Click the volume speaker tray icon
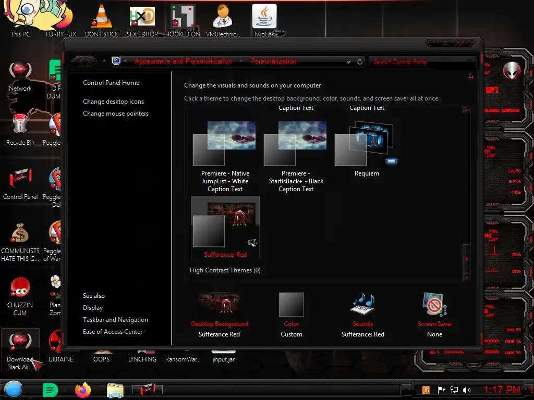The image size is (534, 400). tap(467, 390)
